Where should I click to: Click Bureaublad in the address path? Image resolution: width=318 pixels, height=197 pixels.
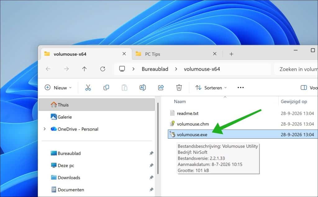155,69
